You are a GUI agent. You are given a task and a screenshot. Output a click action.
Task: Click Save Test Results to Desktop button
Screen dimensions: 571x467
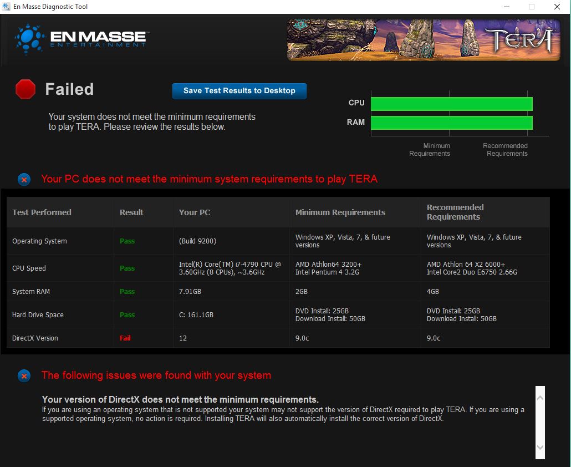[x=239, y=91]
